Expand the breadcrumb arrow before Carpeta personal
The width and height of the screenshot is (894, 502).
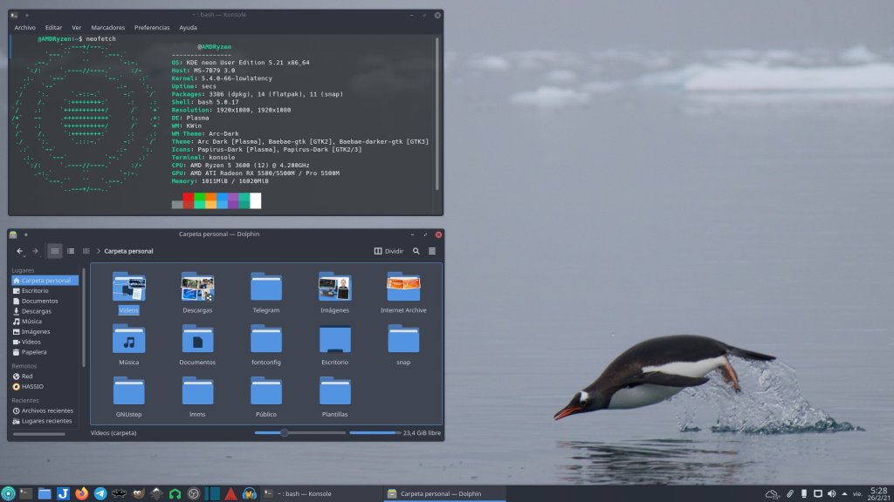tap(98, 251)
